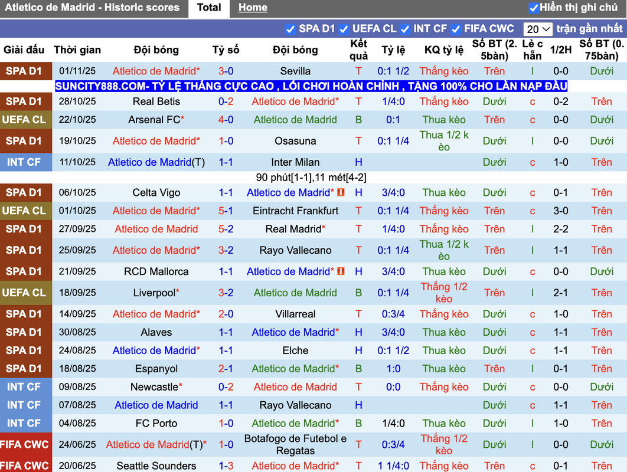Click the INT CF league badge dated 11/10/25
Image resolution: width=627 pixels, height=472 pixels.
click(x=26, y=162)
